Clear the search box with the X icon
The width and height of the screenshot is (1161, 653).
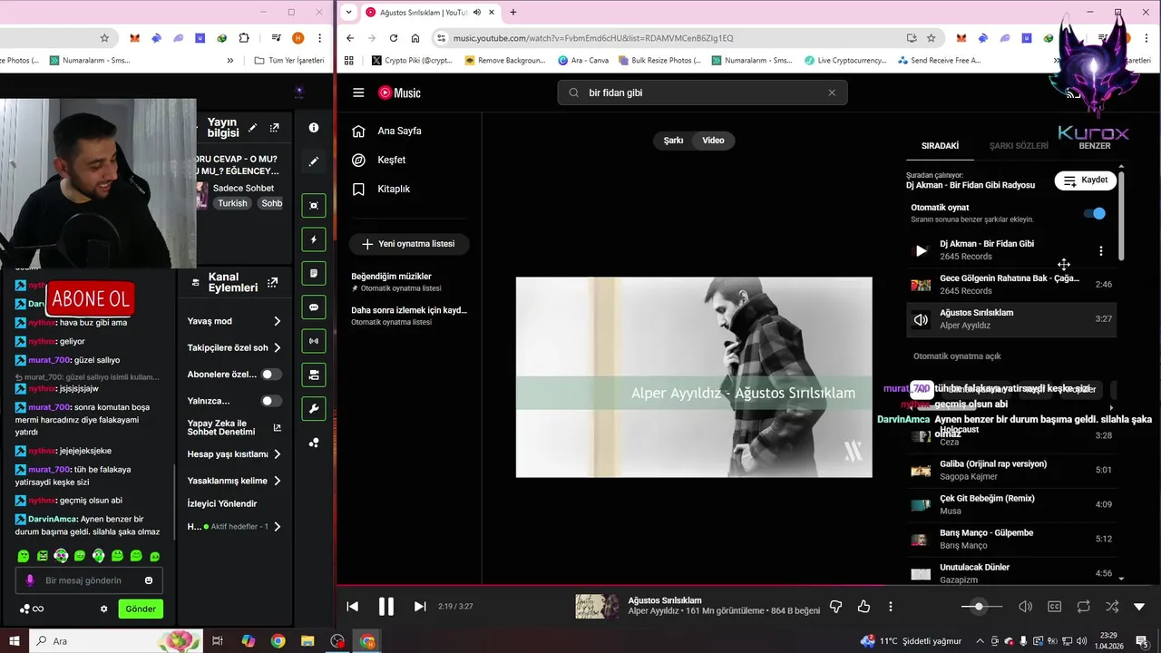coord(832,93)
